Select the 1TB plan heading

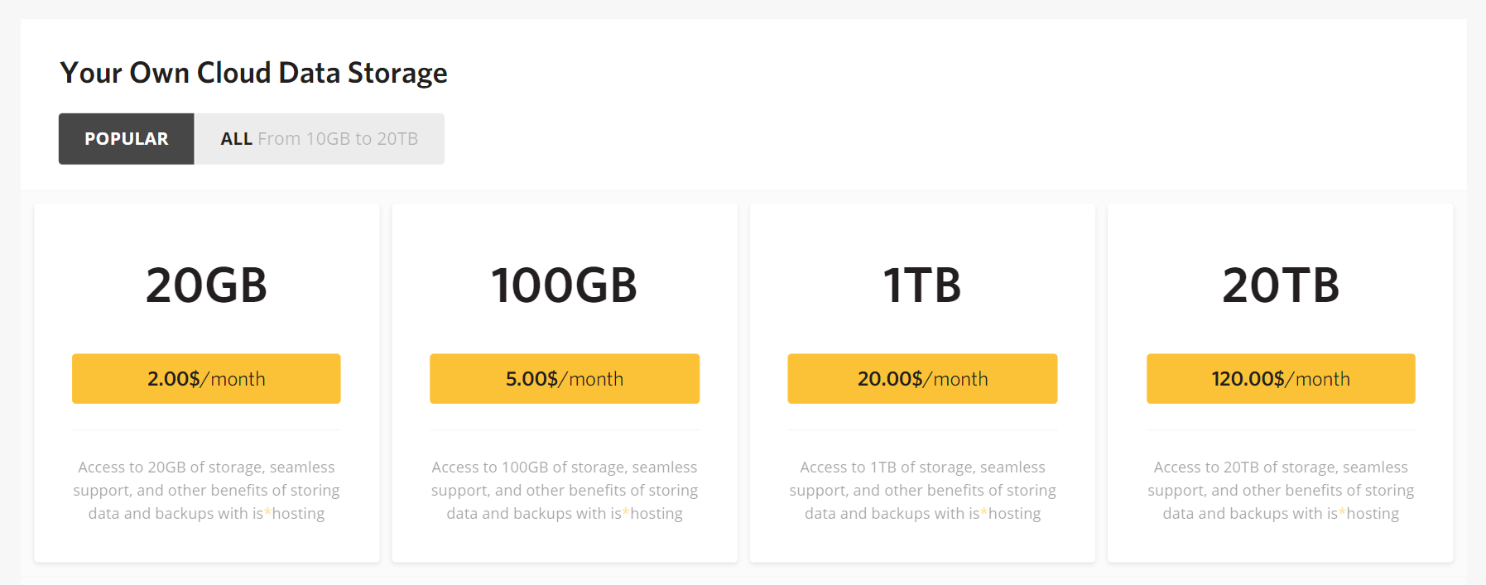(921, 285)
